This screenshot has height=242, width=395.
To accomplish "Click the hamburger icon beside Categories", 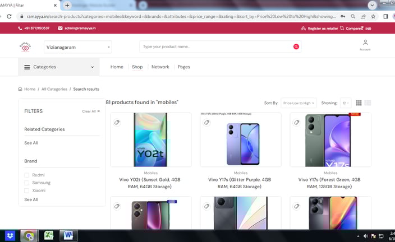I will (27, 67).
